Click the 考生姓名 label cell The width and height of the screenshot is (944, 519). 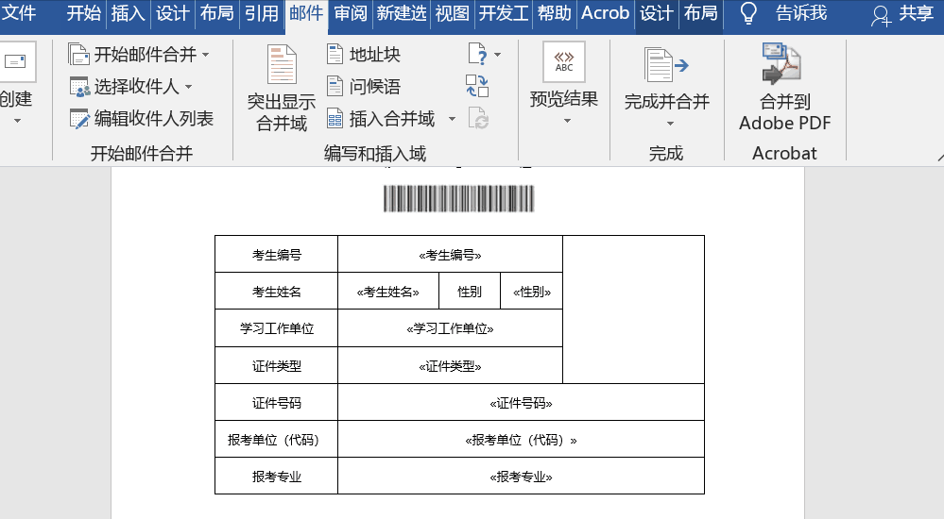point(276,292)
